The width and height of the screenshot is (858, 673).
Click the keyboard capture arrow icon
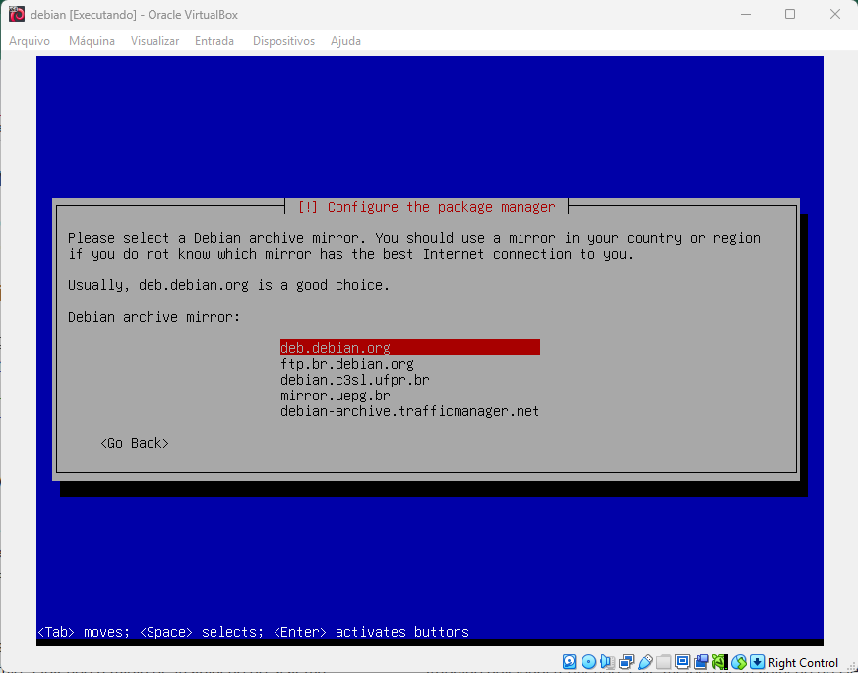[758, 662]
